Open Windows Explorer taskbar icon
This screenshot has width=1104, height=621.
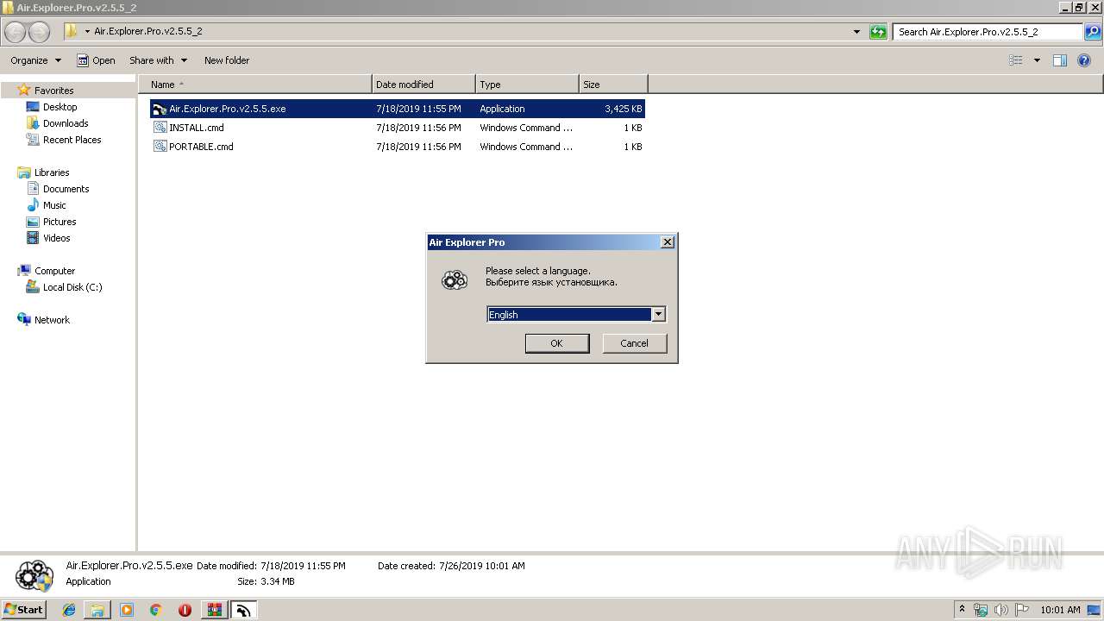(97, 610)
